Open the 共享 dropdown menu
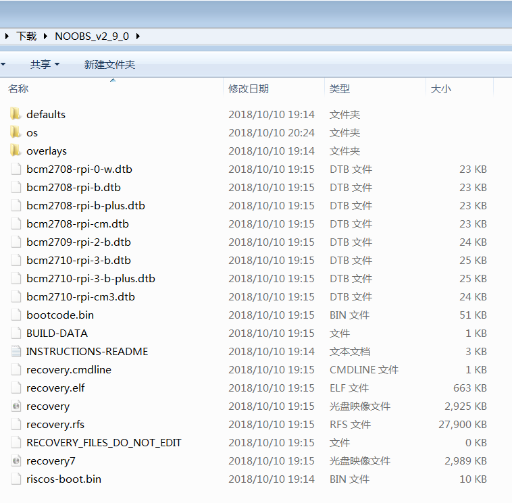The height and width of the screenshot is (503, 512). point(45,64)
